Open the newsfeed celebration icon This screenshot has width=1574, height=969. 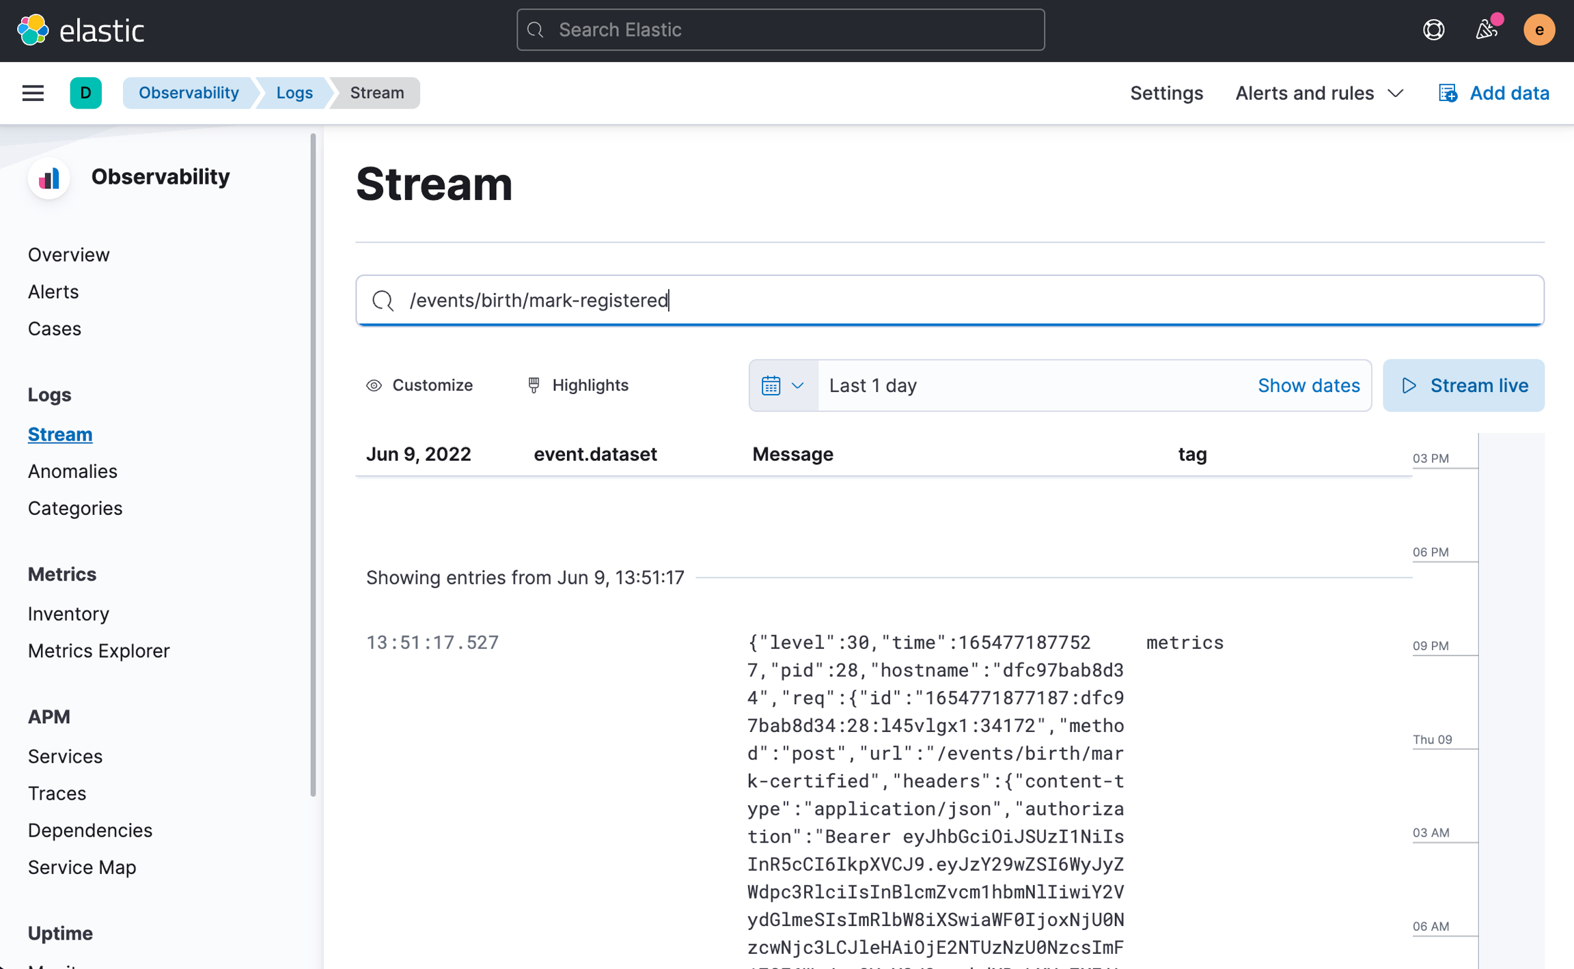pyautogui.click(x=1486, y=30)
